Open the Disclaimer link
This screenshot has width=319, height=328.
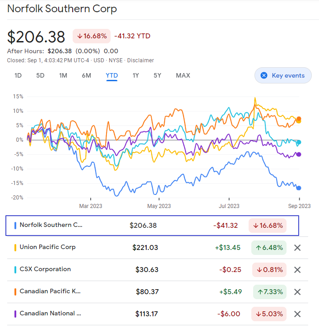click(x=141, y=60)
